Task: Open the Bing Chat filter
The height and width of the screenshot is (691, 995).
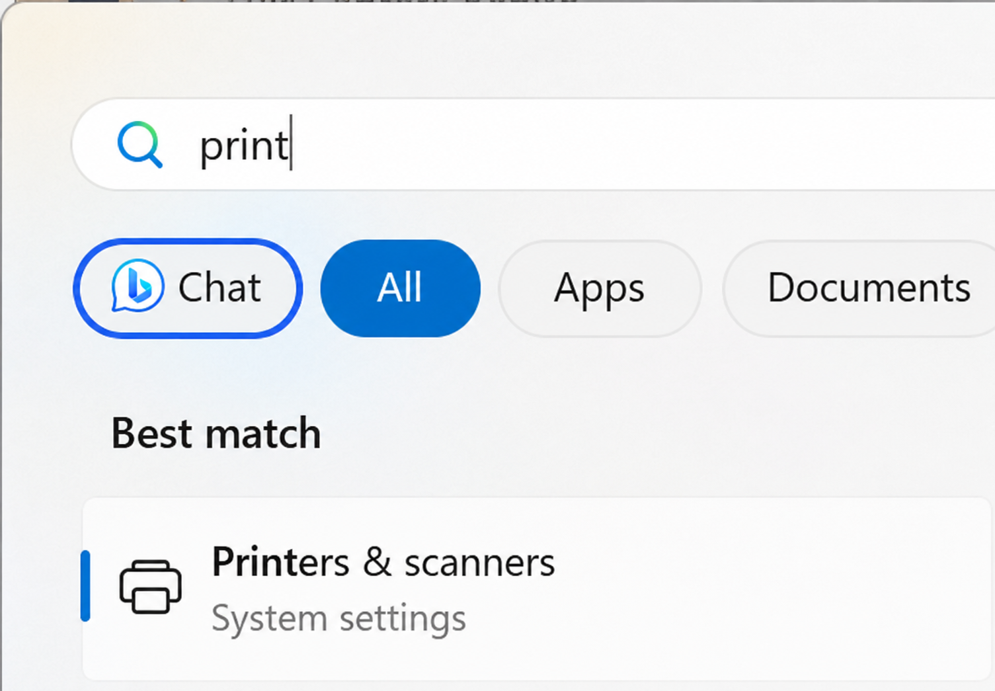Action: pos(188,288)
